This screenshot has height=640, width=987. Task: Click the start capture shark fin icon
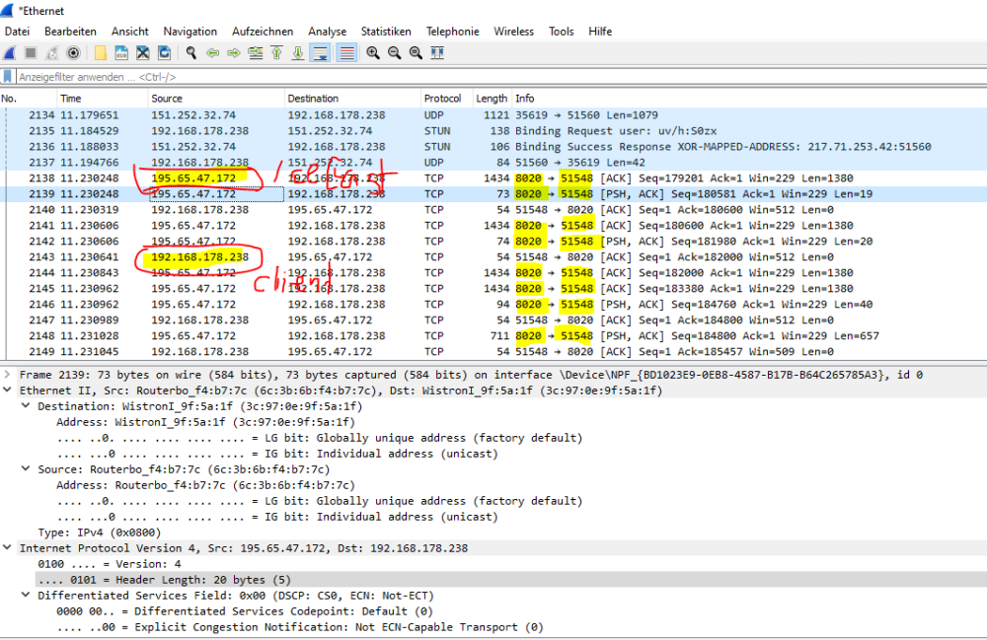pos(9,53)
